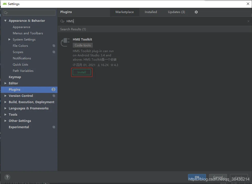
Task: Click the 4.3 star rating
Action: coord(114,65)
